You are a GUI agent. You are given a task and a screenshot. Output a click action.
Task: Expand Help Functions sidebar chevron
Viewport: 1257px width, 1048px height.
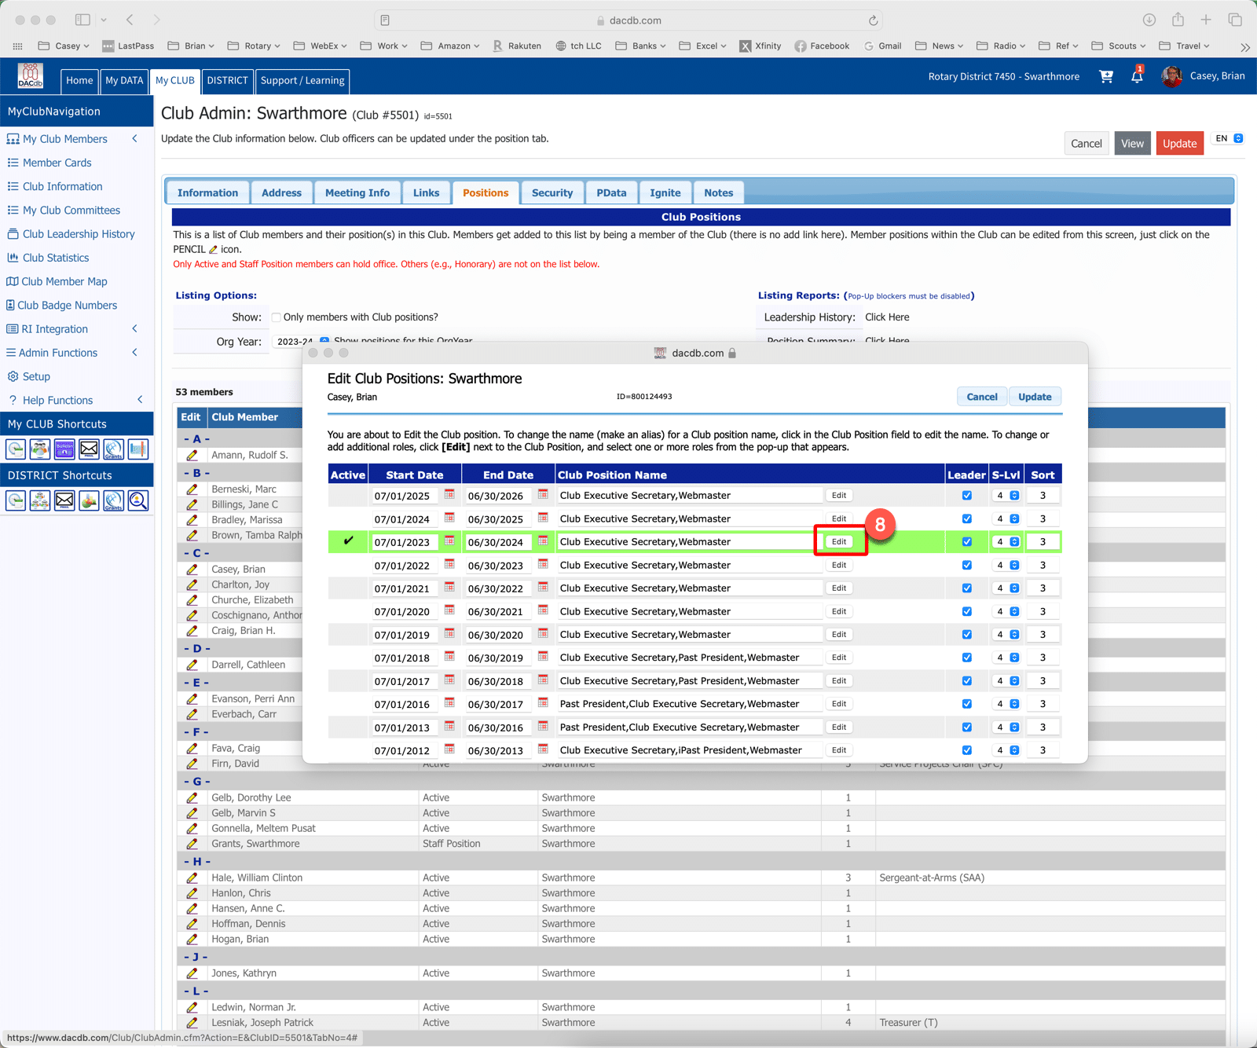pos(141,400)
